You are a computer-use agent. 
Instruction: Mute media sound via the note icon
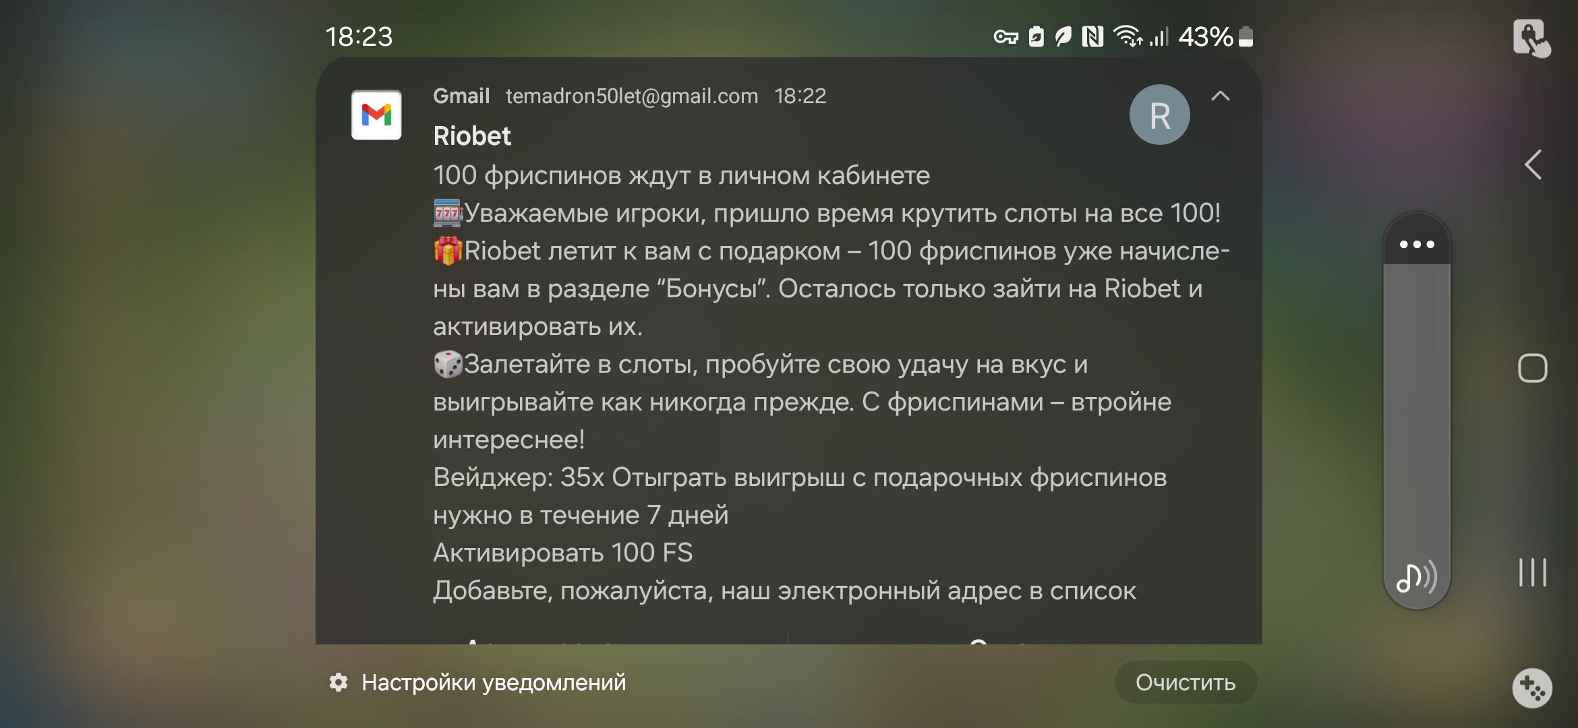click(1415, 577)
